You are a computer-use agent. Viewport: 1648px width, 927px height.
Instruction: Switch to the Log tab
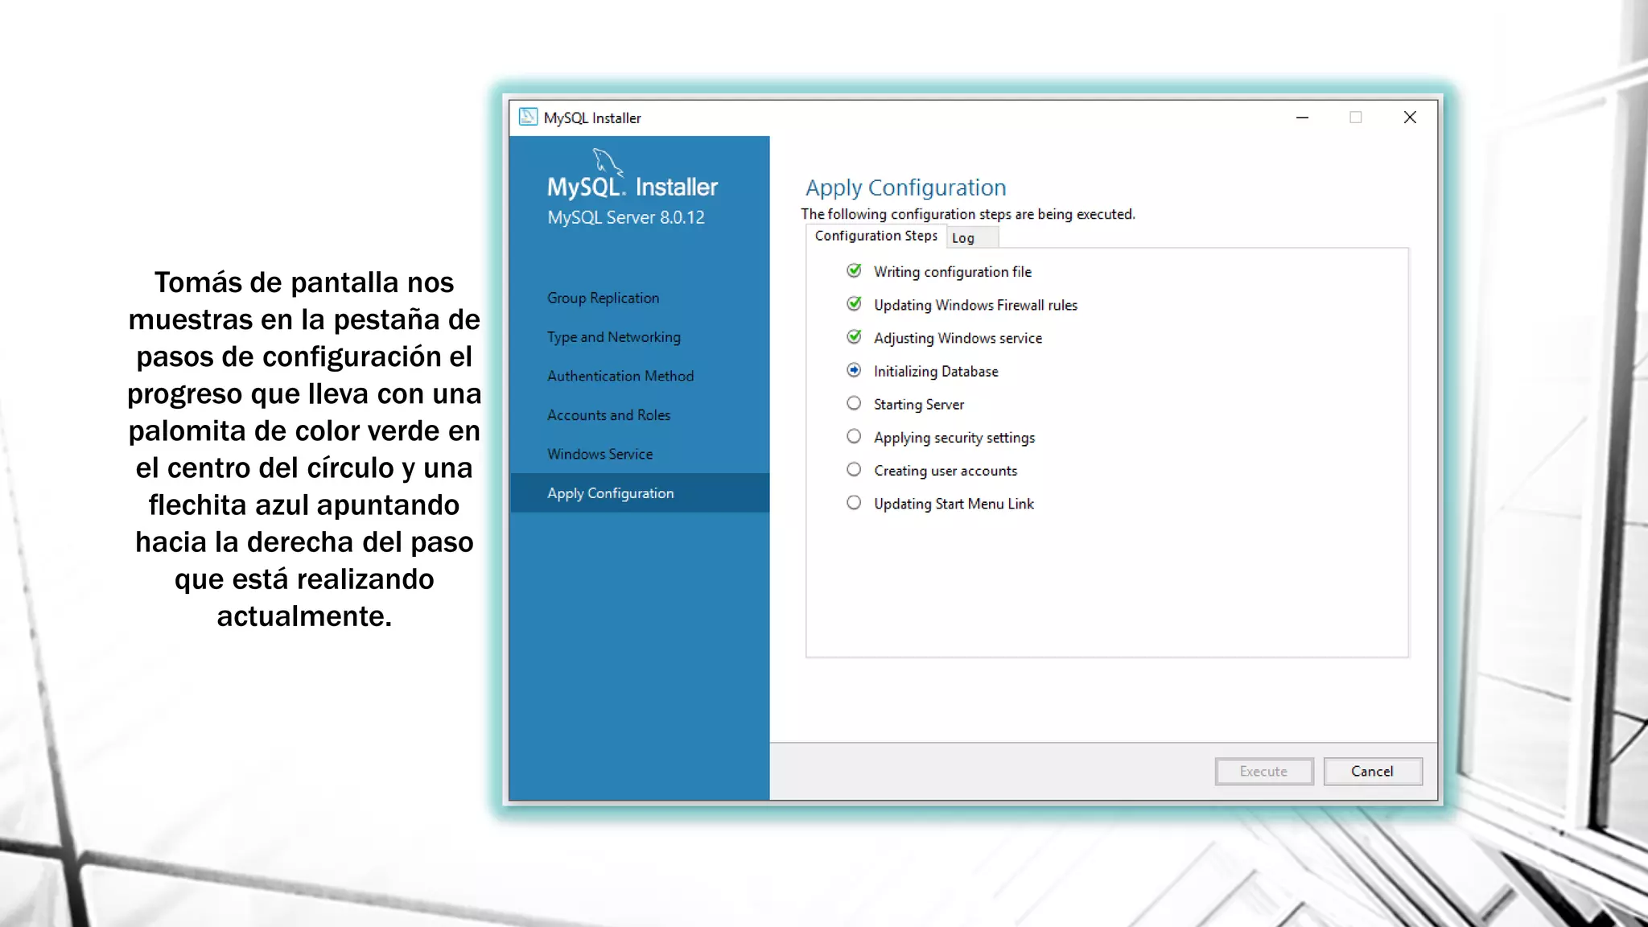[971, 238]
